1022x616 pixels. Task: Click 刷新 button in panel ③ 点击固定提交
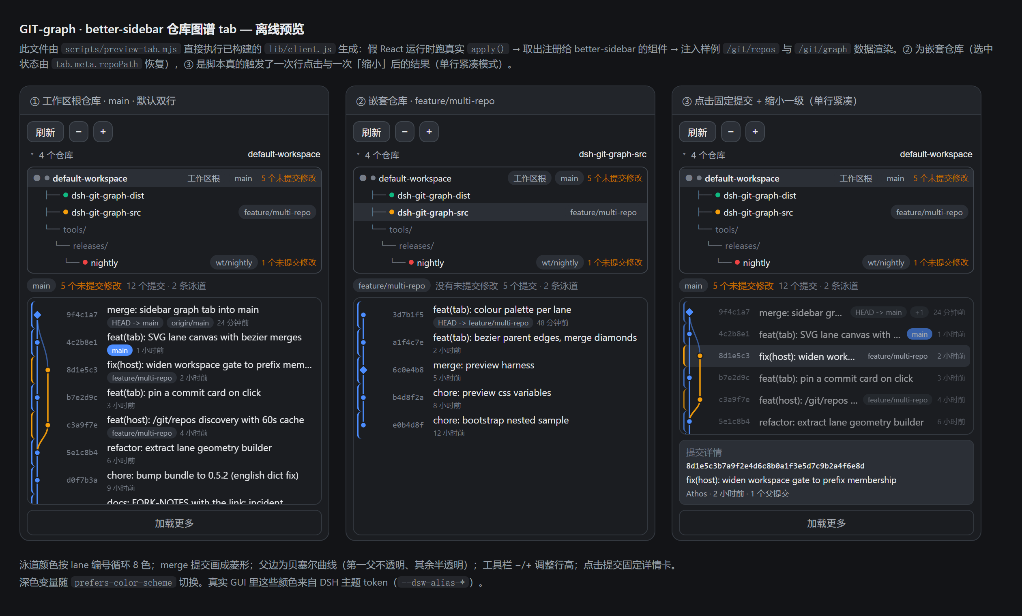coord(697,132)
